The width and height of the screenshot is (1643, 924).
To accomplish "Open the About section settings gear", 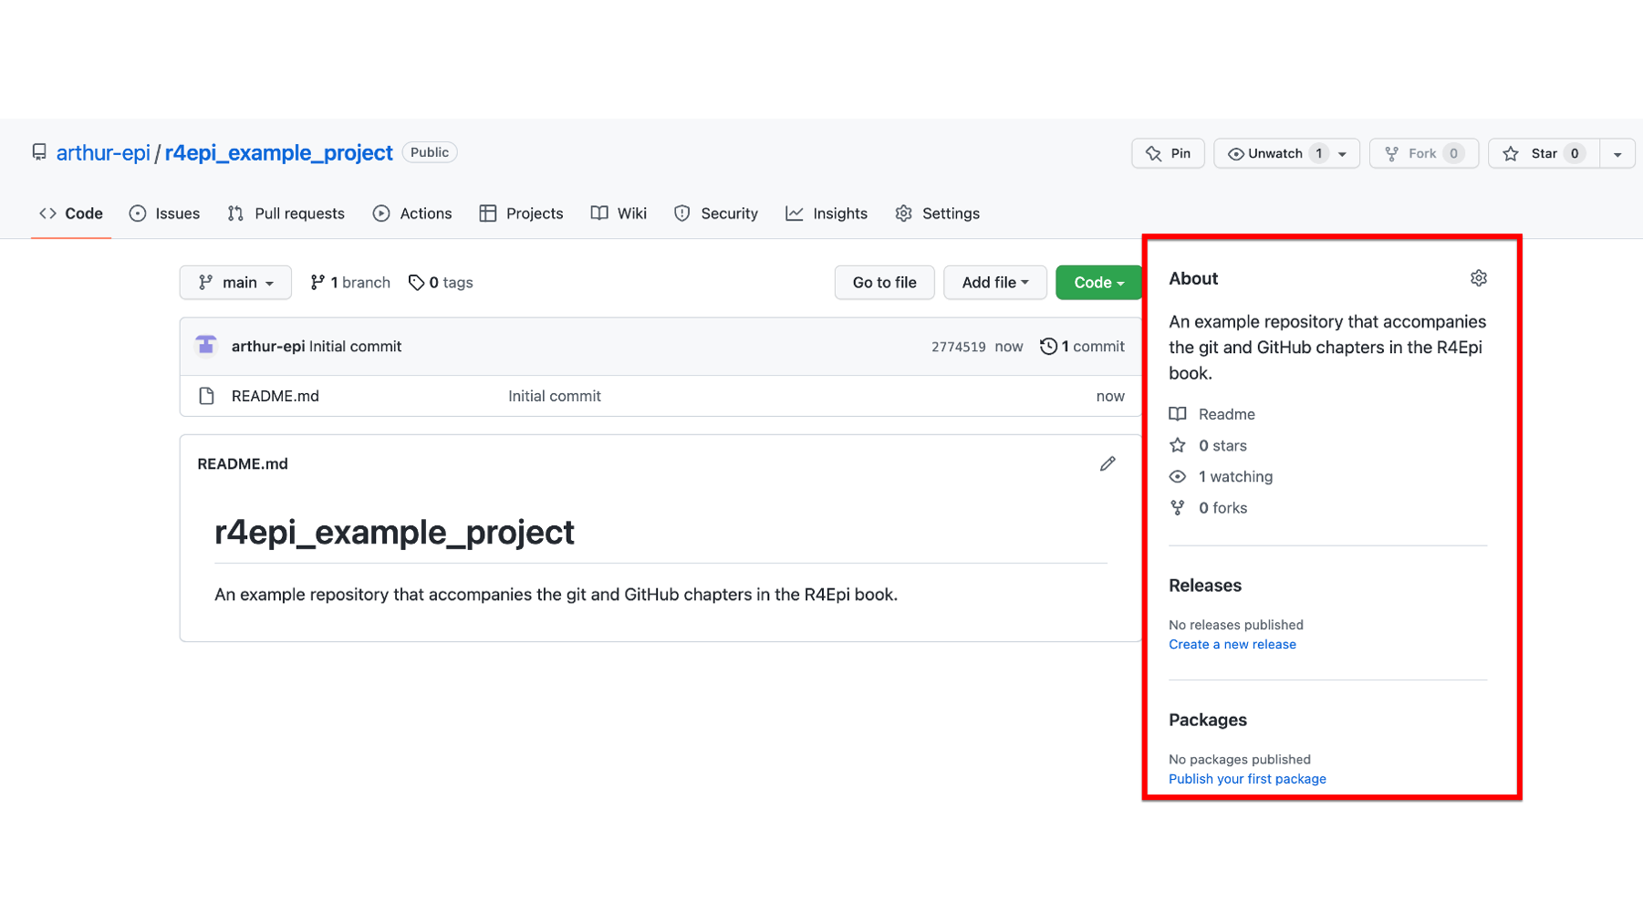I will [1478, 278].
